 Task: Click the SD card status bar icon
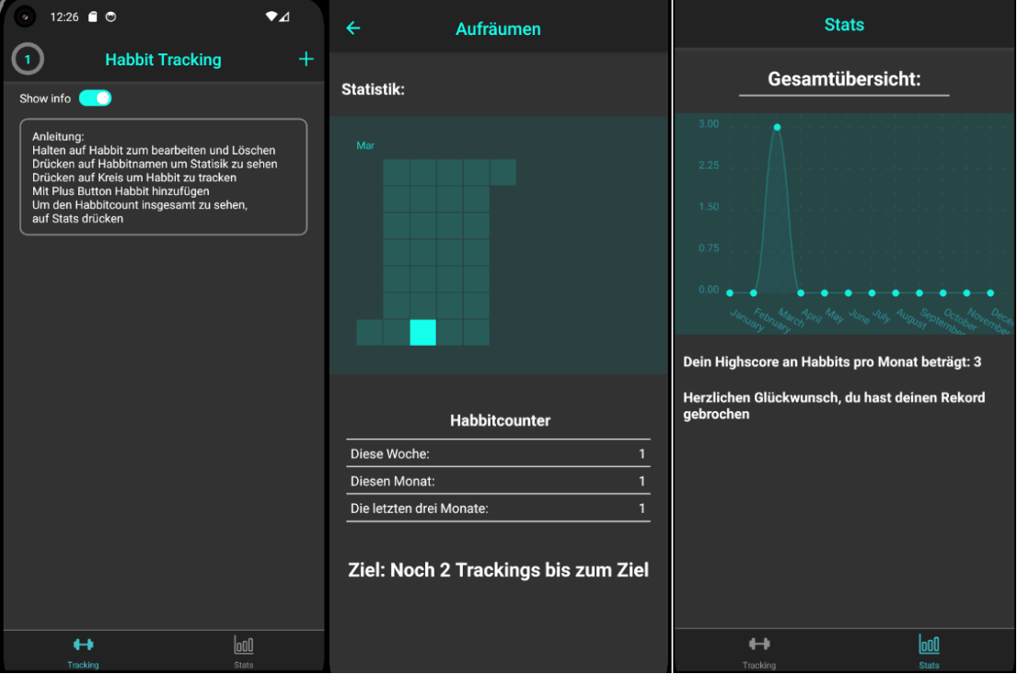[x=93, y=17]
